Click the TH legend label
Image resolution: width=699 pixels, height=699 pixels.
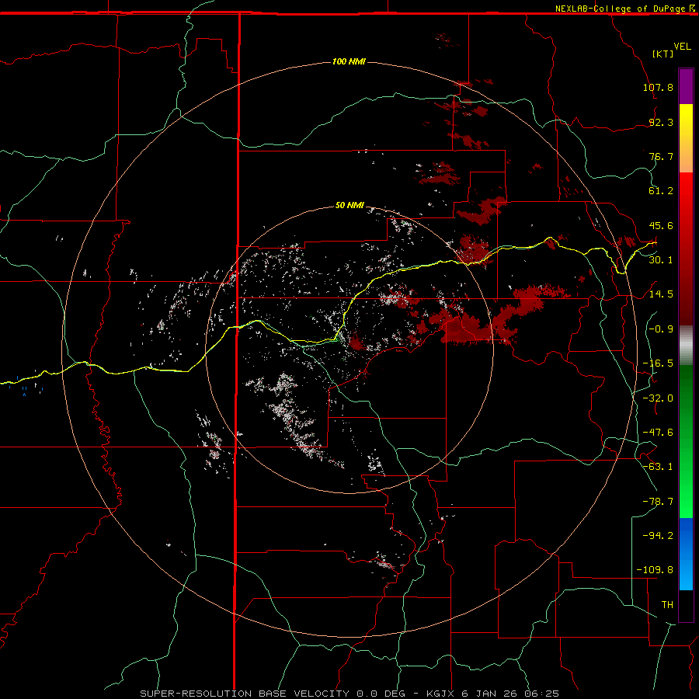[667, 605]
